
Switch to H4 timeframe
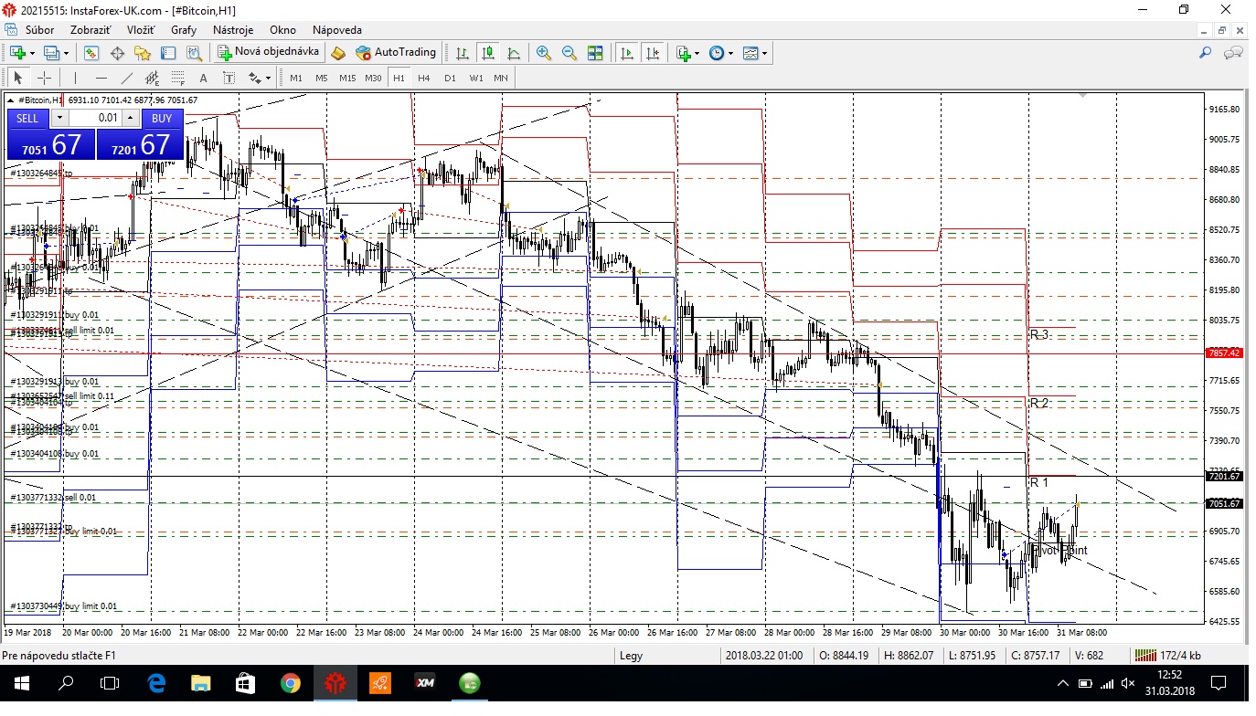tap(424, 78)
